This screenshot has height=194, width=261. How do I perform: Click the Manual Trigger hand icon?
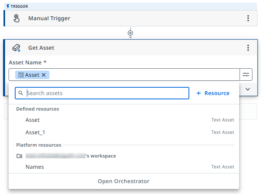coord(16,18)
